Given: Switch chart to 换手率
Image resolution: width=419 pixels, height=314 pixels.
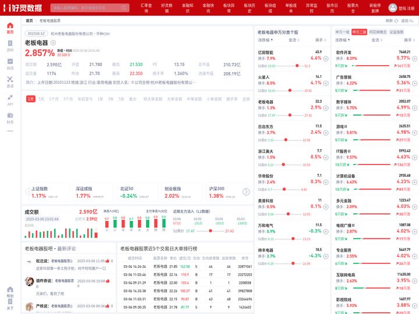Looking at the screenshot, I should [232, 99].
